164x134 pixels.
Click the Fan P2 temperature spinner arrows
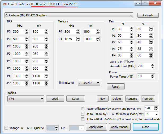[x=131, y=42]
